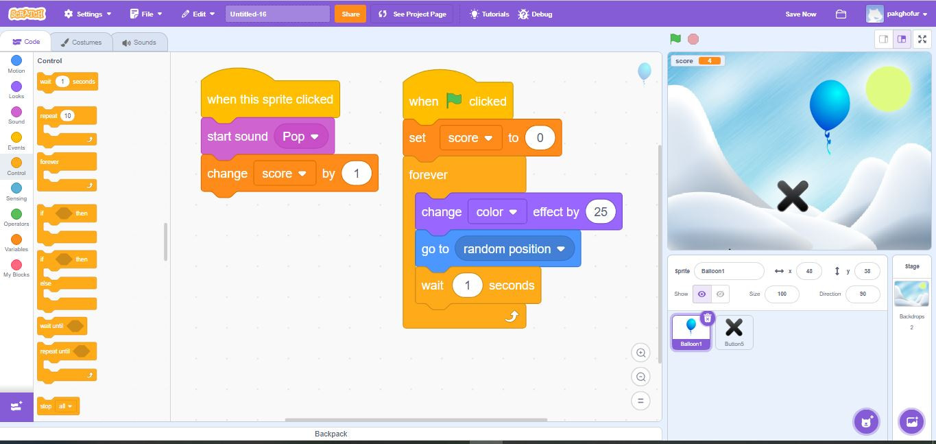936x444 pixels.
Task: Click Save Now link
Action: pyautogui.click(x=800, y=14)
